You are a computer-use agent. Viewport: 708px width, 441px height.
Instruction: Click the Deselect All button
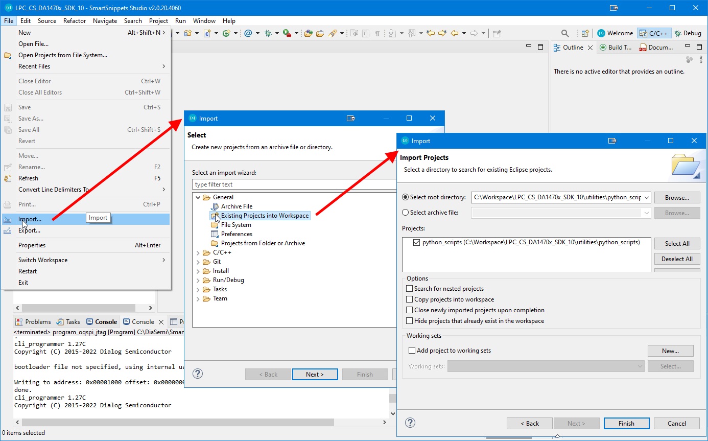(677, 259)
